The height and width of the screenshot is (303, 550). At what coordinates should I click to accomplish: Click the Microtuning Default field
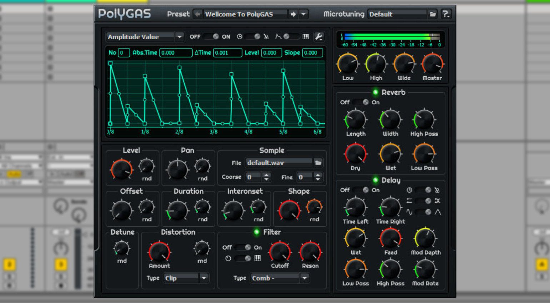pyautogui.click(x=397, y=14)
